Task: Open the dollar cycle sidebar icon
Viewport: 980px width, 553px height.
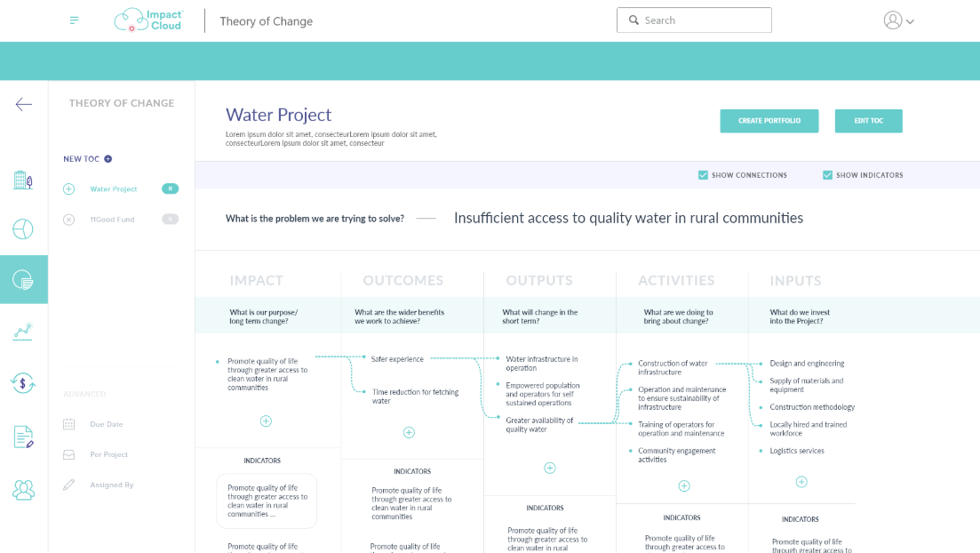Action: (23, 383)
